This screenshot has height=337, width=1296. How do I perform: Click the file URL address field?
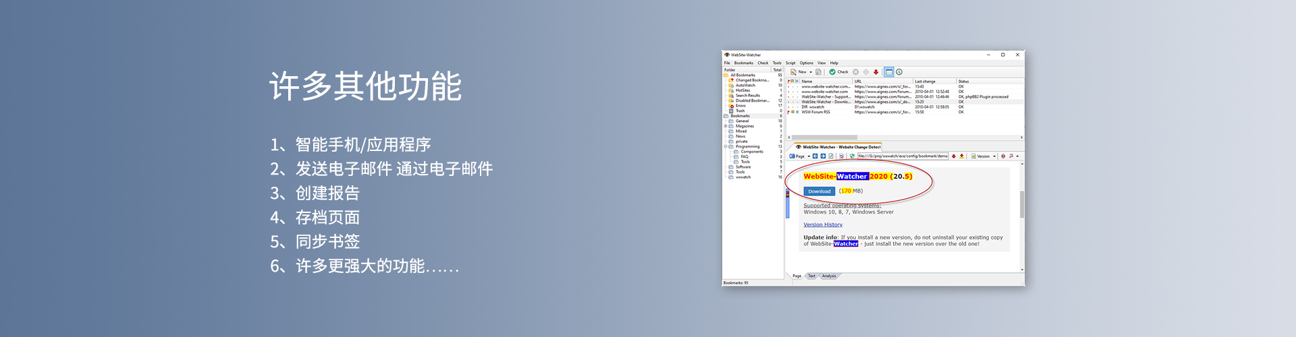902,156
